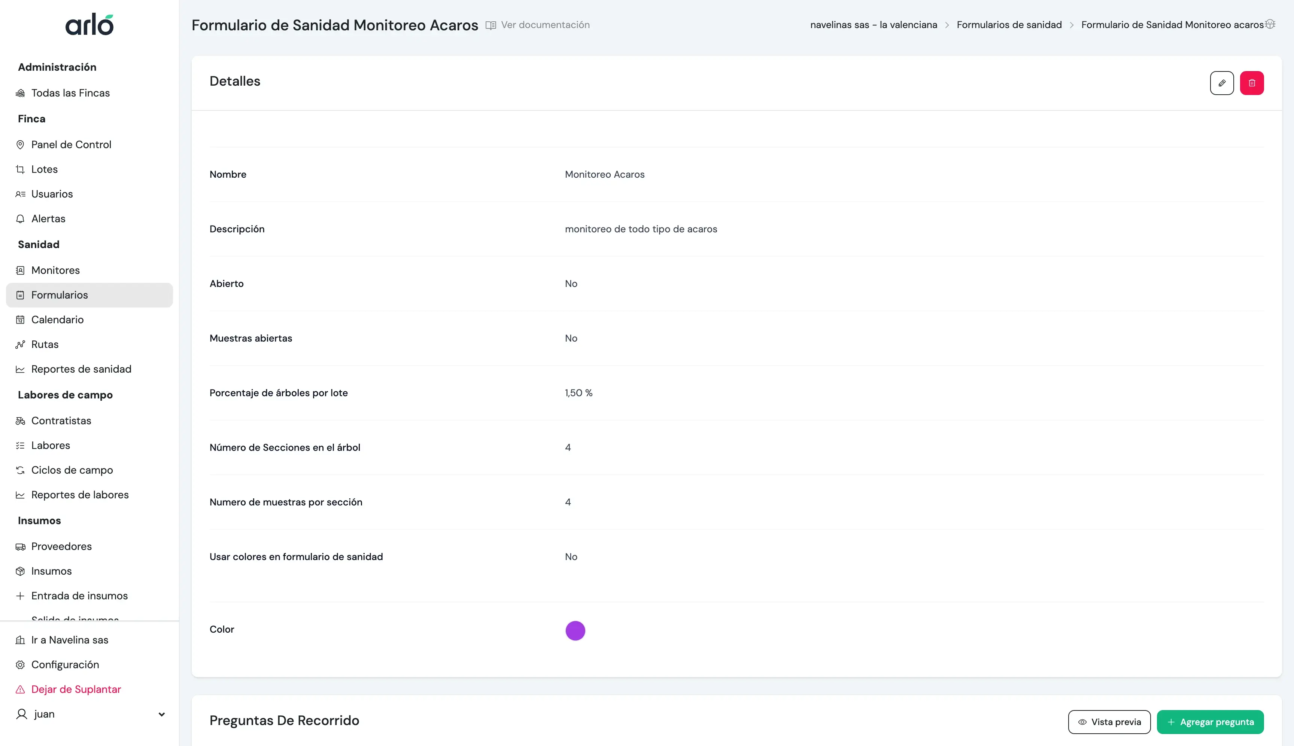Image resolution: width=1294 pixels, height=746 pixels.
Task: Open Panel de Control
Action: click(71, 144)
